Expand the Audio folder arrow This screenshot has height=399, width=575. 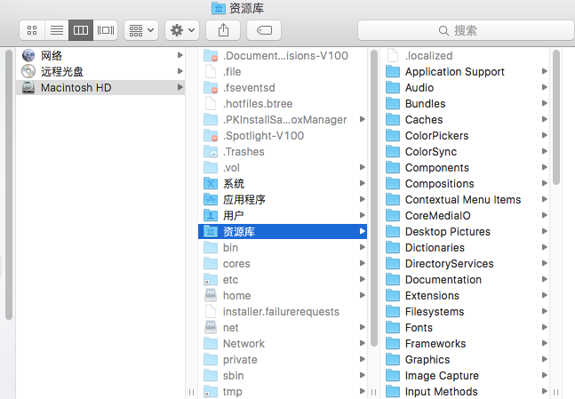[x=545, y=87]
